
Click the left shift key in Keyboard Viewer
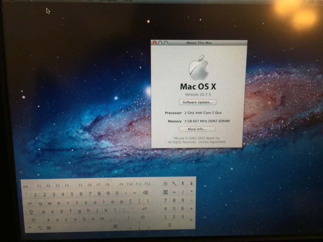(x=34, y=220)
